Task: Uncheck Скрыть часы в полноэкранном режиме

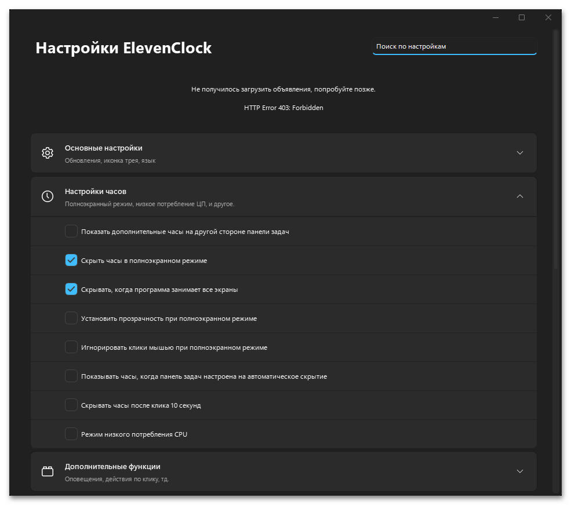Action: click(x=71, y=260)
